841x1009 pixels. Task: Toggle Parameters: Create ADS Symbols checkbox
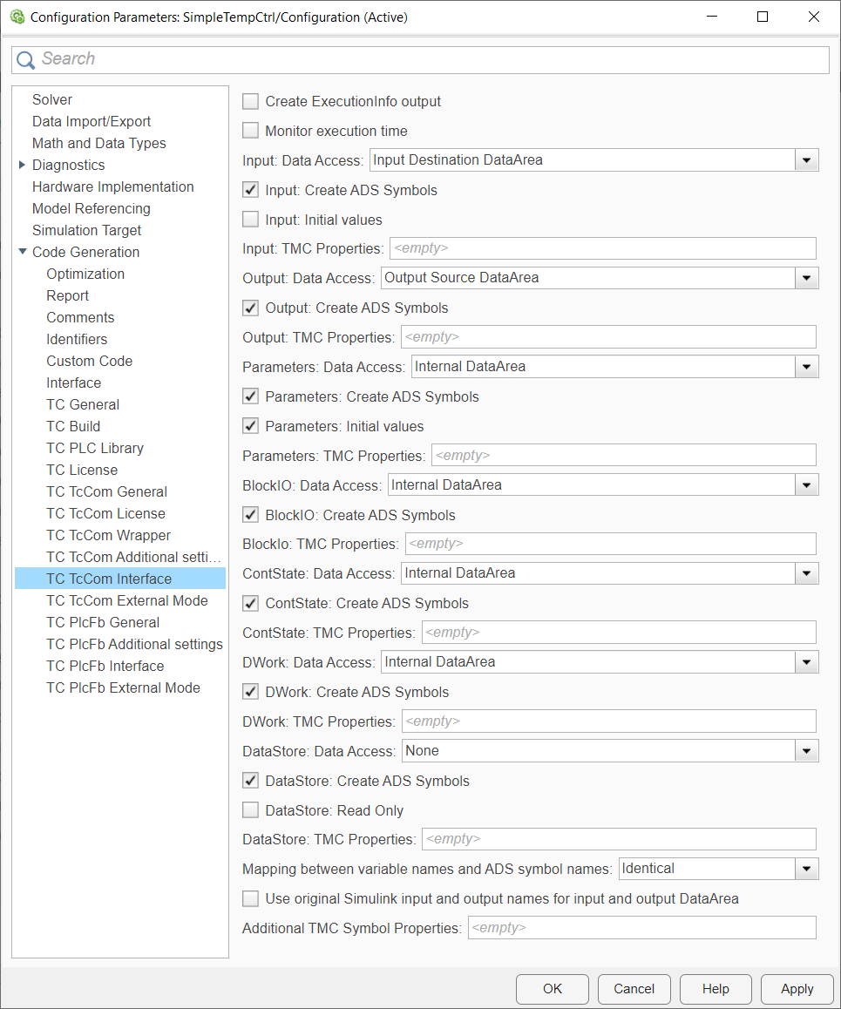250,397
